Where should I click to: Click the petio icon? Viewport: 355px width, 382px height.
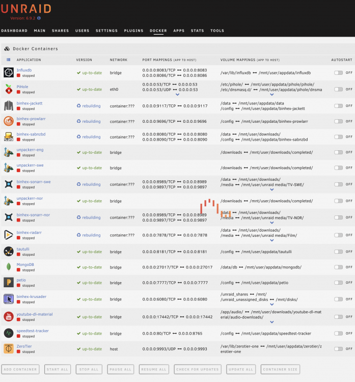pyautogui.click(x=9, y=283)
